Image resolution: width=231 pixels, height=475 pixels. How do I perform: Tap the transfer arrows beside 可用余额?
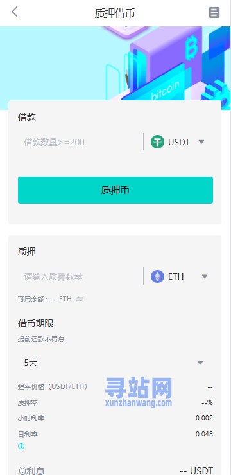[x=80, y=299]
